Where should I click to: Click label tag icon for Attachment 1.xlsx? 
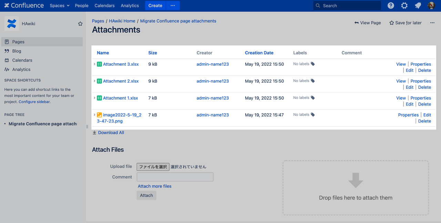(313, 98)
